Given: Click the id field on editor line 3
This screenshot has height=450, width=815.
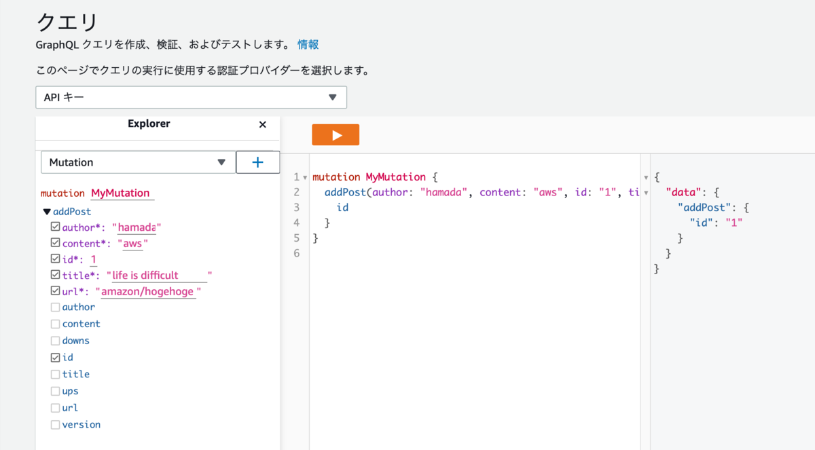Looking at the screenshot, I should pyautogui.click(x=342, y=208).
